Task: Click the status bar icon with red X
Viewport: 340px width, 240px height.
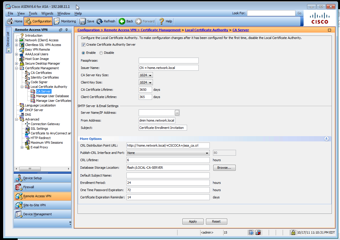Action: pos(258,232)
